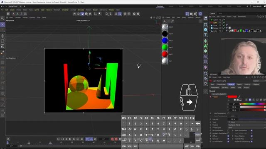This screenshot has height=149, width=266.
Task: Click the eyedropper beside Color swatch
Action: click(x=239, y=96)
